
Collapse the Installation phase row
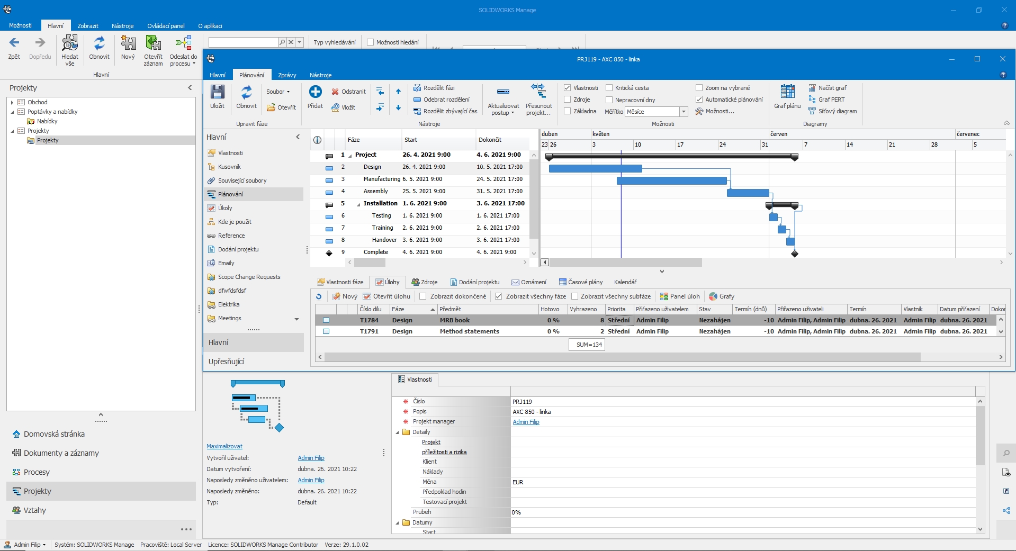pyautogui.click(x=358, y=204)
